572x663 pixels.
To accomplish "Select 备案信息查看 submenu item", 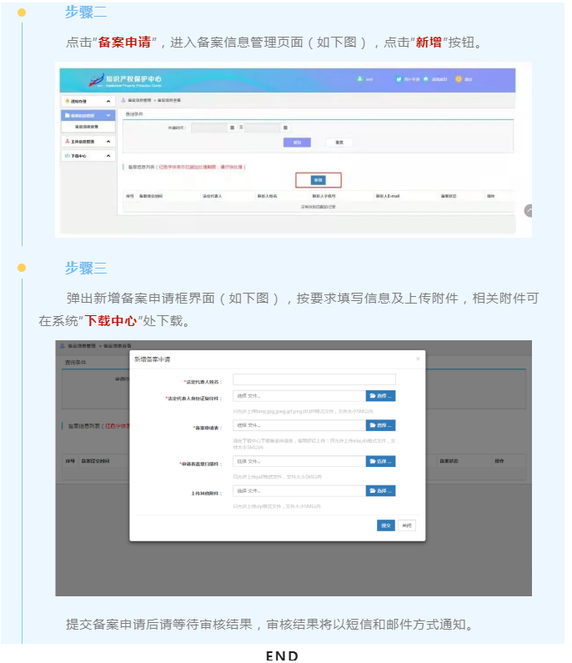I will (x=87, y=127).
